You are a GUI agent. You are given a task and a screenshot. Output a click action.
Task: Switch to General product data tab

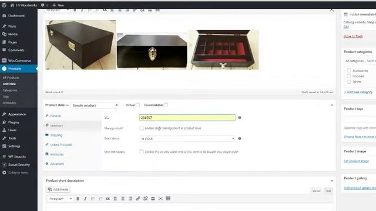click(55, 116)
